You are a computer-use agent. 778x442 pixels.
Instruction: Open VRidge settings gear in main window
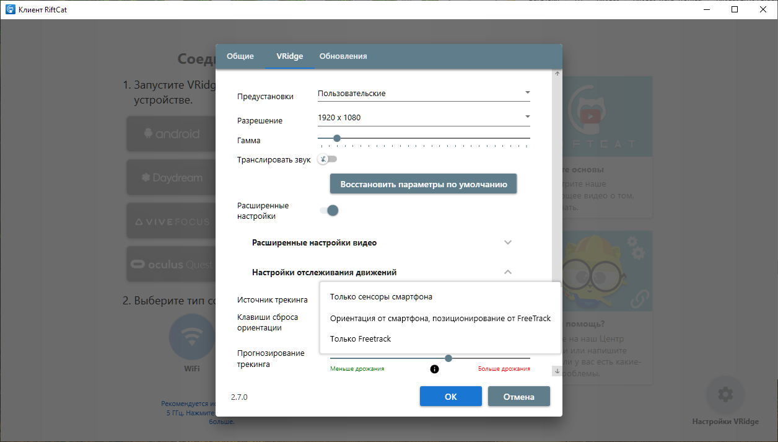[725, 394]
